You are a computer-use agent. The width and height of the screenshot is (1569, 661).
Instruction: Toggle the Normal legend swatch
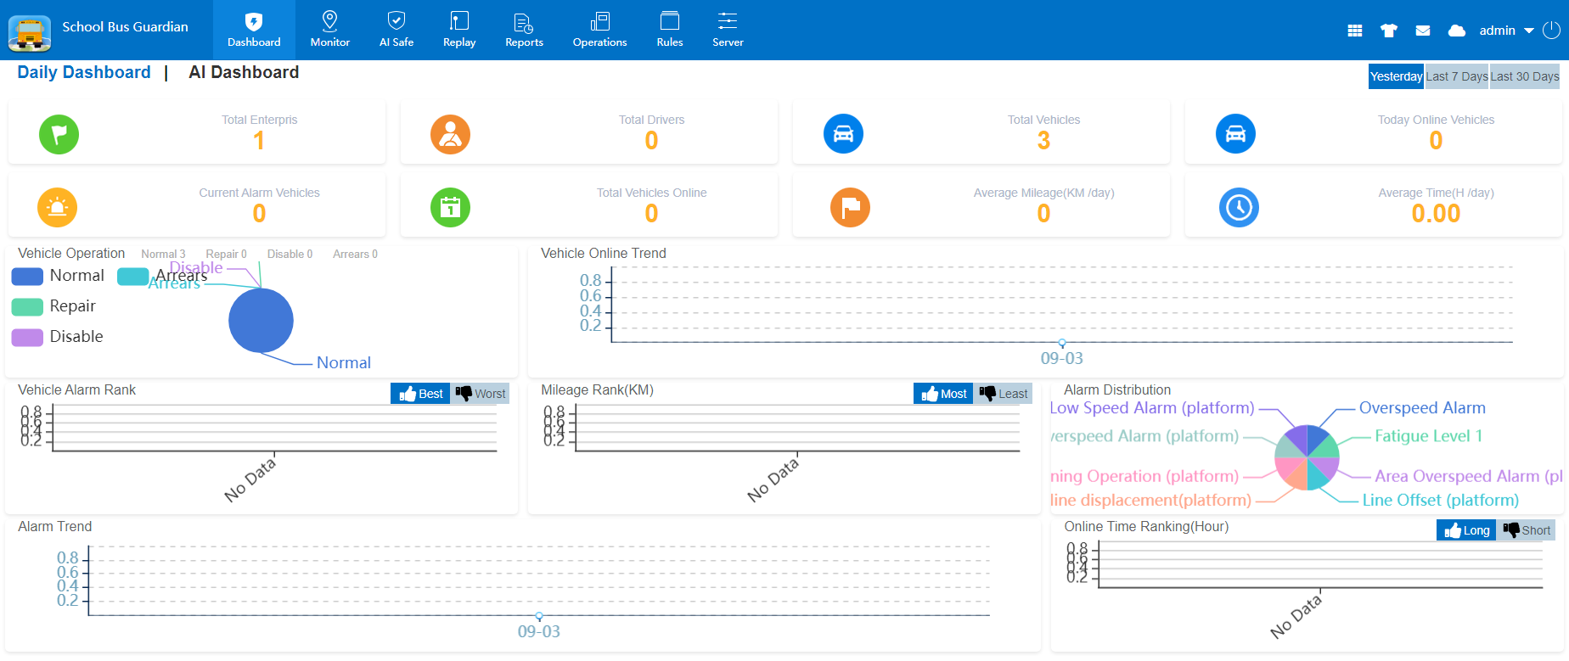pos(27,276)
